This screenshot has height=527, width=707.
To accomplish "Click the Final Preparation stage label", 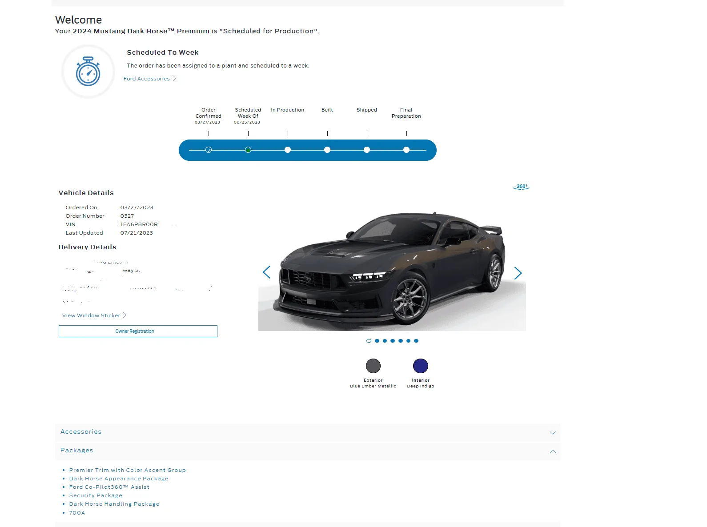I will coord(406,113).
